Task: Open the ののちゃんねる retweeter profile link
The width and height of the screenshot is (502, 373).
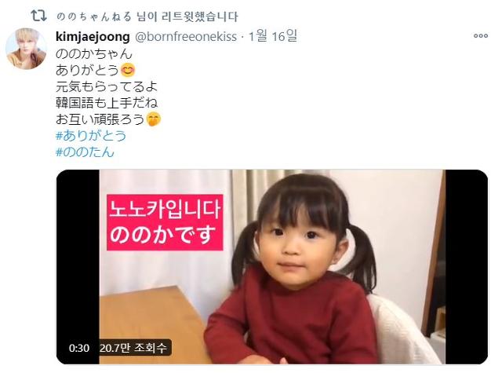Action: coord(94,16)
